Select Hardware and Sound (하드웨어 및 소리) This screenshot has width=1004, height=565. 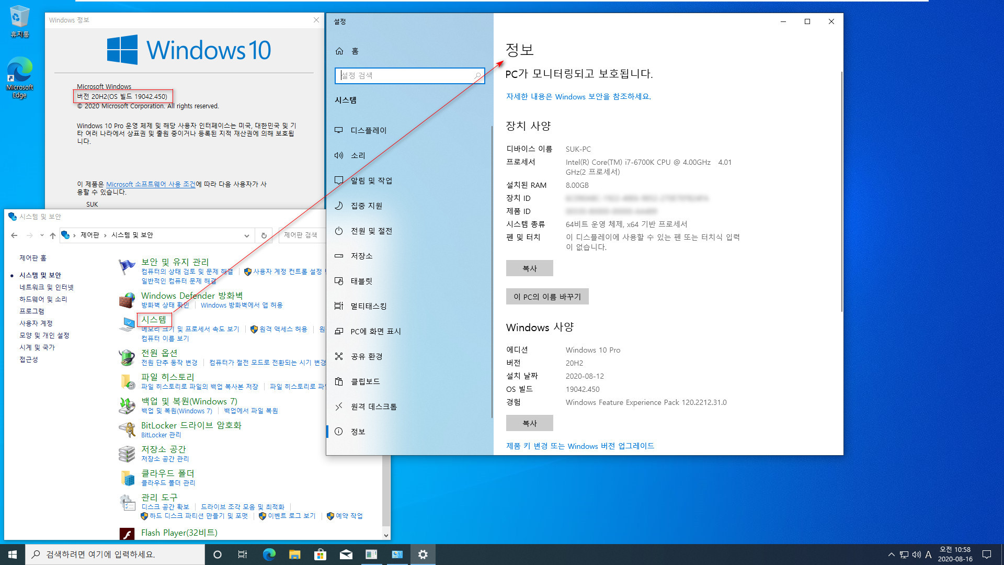tap(43, 299)
